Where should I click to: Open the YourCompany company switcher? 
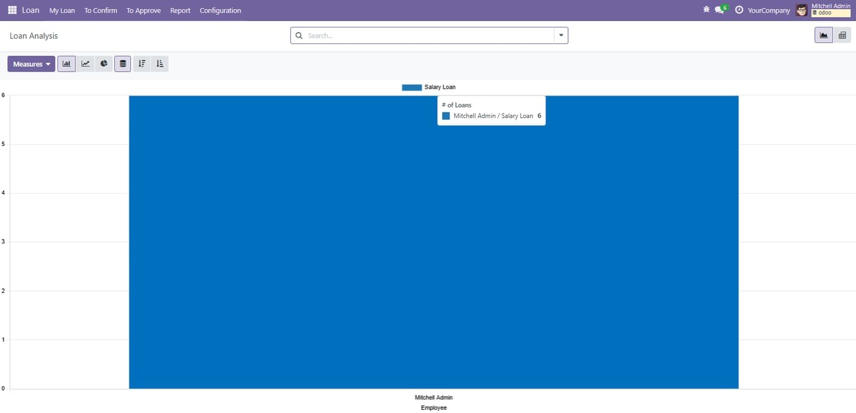[x=769, y=10]
